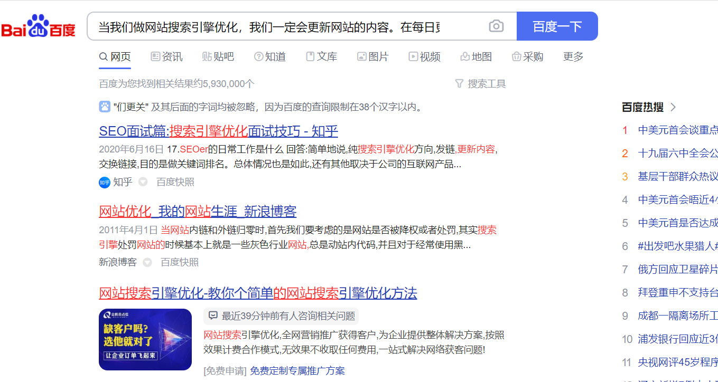Open result SEO面试篇:搜索引擎优化面试技巧 - 知乎

[218, 131]
